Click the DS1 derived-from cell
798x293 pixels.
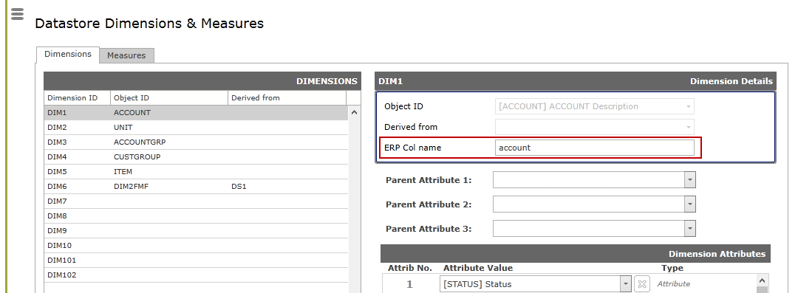[287, 186]
